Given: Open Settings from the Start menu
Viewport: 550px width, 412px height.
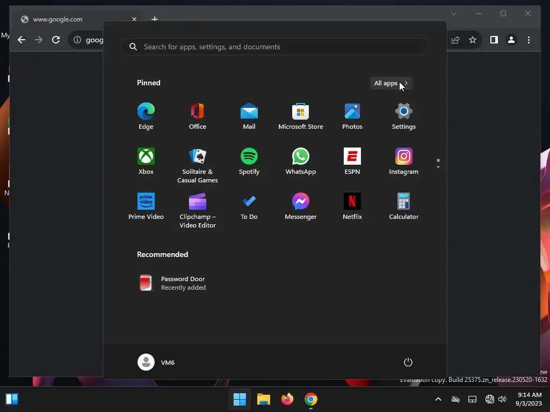Looking at the screenshot, I should (404, 116).
